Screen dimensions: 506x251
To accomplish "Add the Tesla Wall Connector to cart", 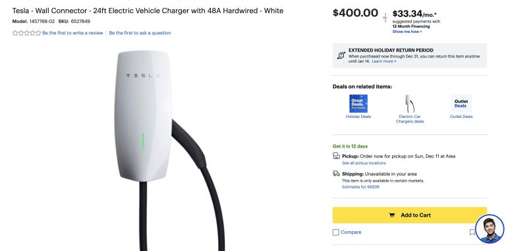I will coord(410,215).
